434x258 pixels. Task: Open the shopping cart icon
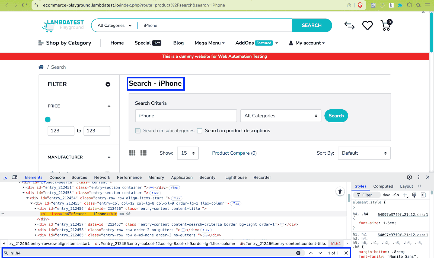click(385, 26)
